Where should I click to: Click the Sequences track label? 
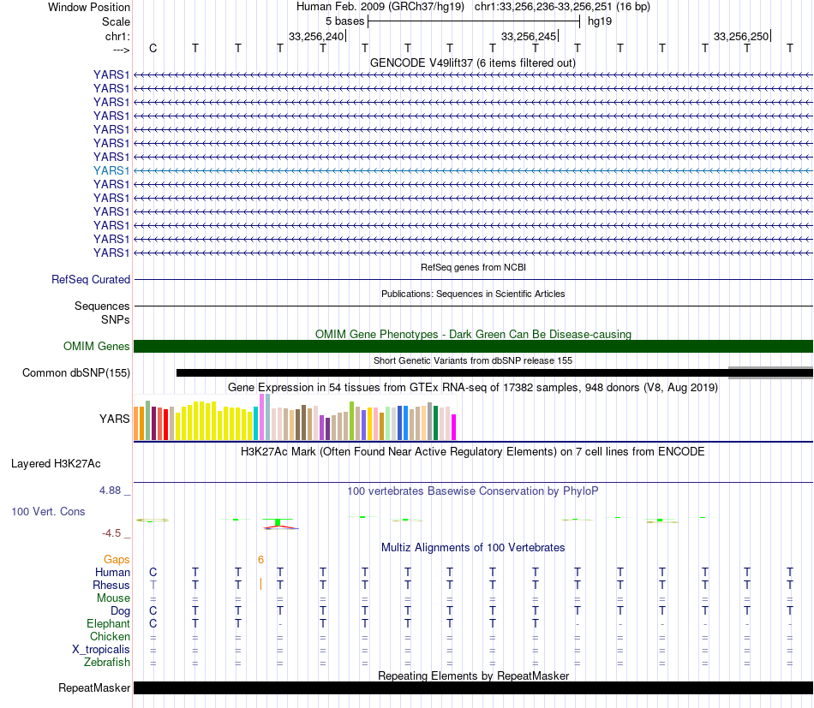pos(102,306)
